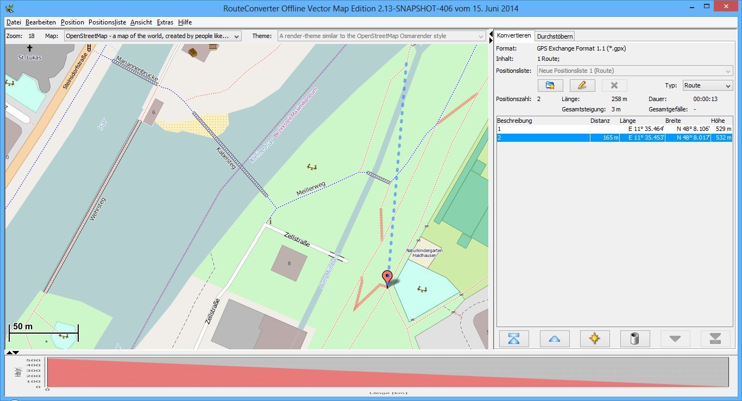The image size is (742, 401).
Task: Select position row 1 in the list
Action: click(x=543, y=129)
